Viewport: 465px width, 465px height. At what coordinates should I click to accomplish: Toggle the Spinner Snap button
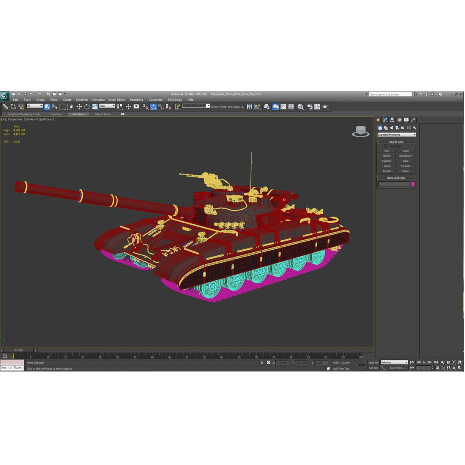coord(168,106)
